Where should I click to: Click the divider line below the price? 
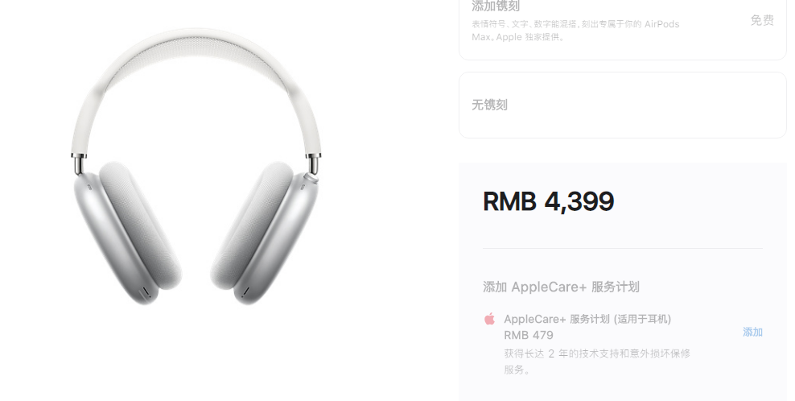coord(622,248)
